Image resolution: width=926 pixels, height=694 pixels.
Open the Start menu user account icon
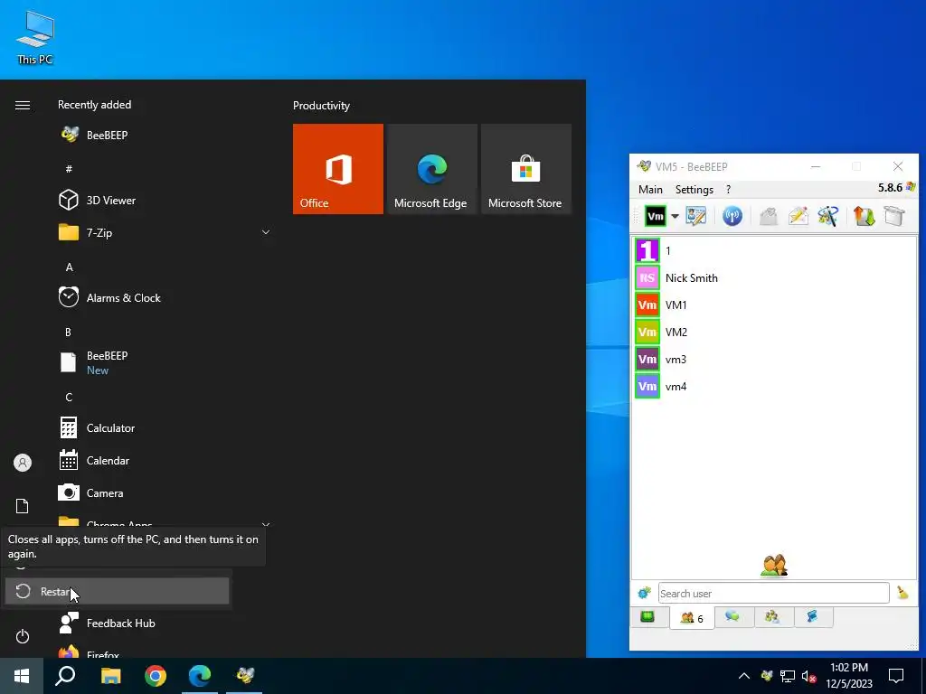point(23,463)
